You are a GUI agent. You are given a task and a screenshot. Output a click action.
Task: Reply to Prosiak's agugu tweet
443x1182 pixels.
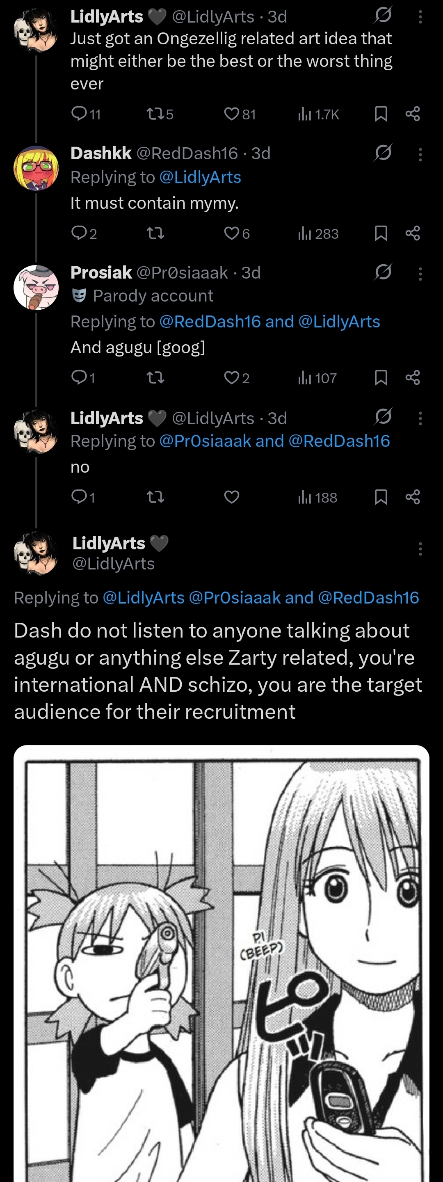coord(79,377)
